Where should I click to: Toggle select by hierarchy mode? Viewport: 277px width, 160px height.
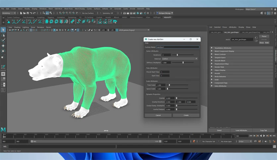44,13
